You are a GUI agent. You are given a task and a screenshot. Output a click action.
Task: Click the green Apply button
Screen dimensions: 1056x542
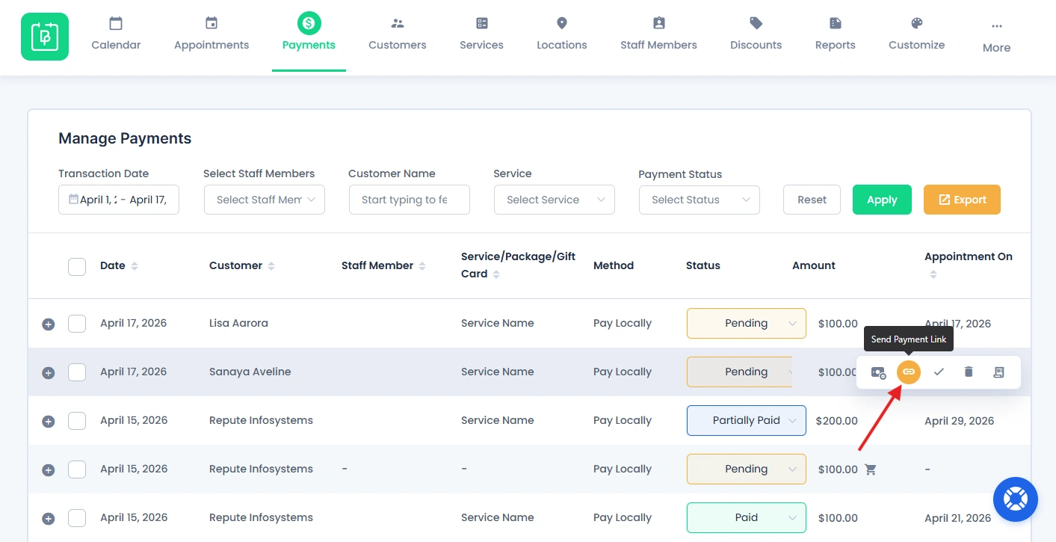882,200
